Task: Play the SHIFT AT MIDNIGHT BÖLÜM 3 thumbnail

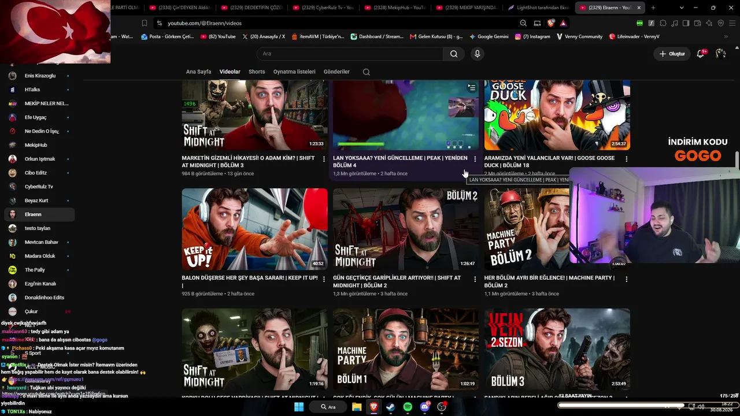Action: point(255,115)
